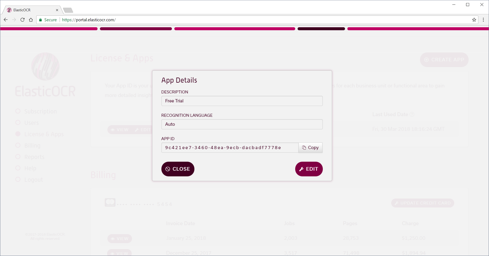Click the EDIT button in App Details dialog

coord(309,169)
